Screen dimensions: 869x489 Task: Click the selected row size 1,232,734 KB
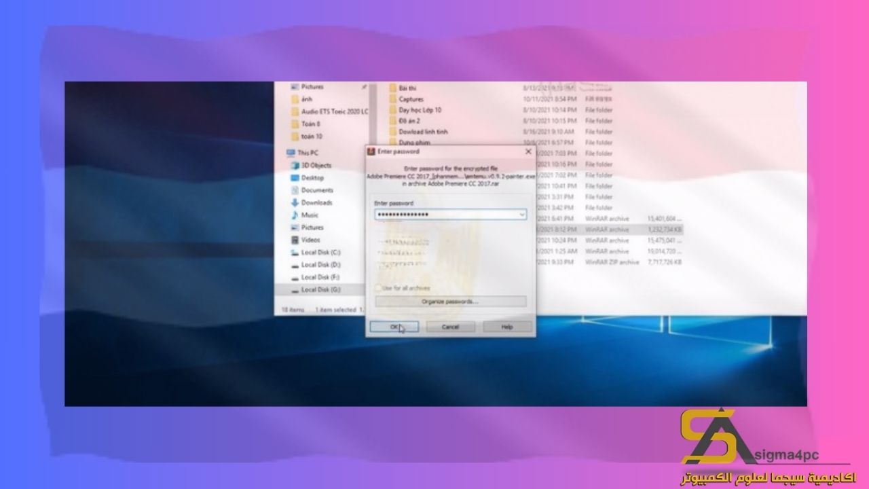click(665, 230)
